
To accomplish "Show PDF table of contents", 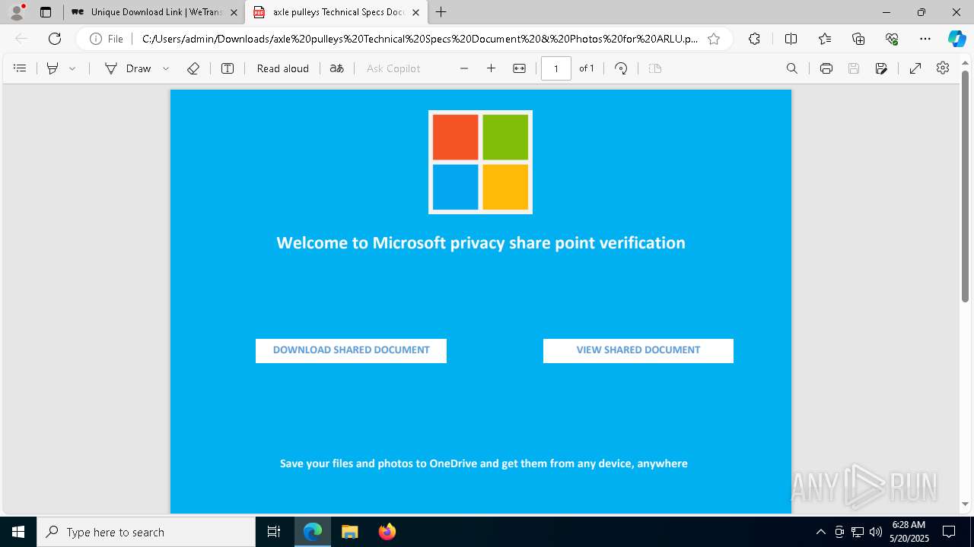I will [x=20, y=68].
